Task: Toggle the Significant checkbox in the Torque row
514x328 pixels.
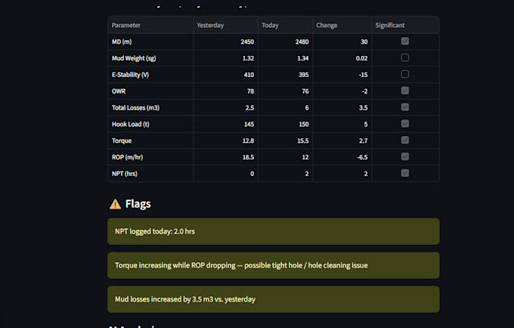Action: click(x=405, y=140)
